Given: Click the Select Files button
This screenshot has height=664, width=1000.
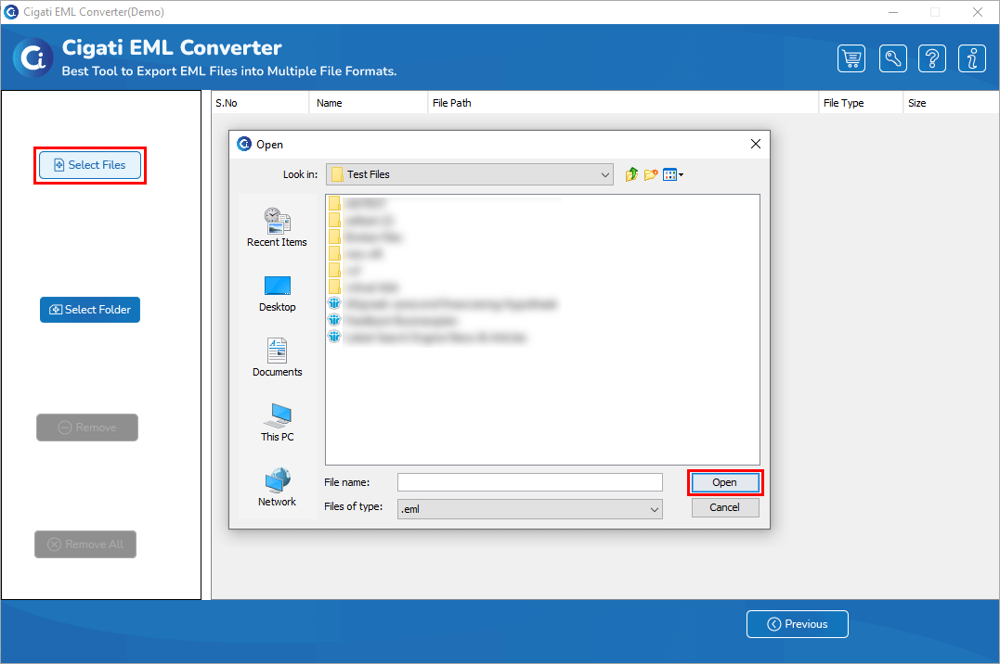Looking at the screenshot, I should click(x=90, y=165).
